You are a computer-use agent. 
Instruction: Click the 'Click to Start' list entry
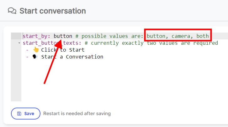tap(63, 50)
